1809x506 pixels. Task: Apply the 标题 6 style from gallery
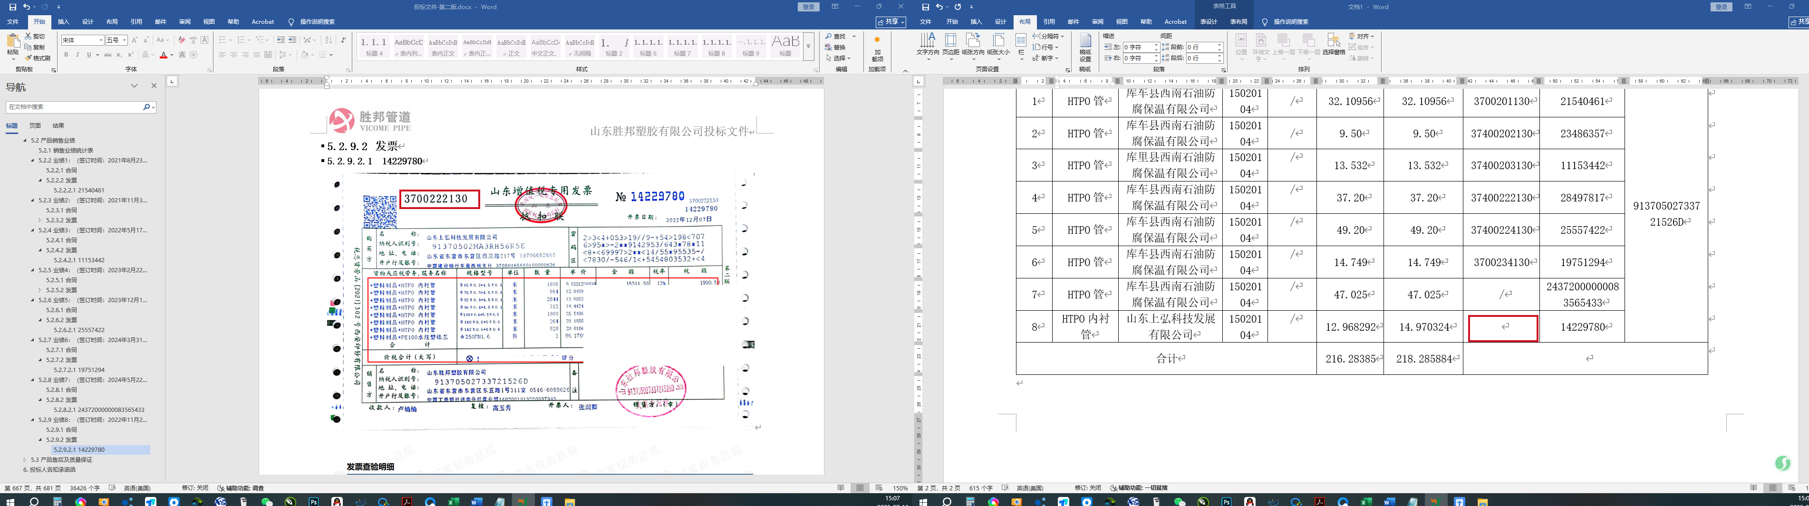[x=648, y=46]
